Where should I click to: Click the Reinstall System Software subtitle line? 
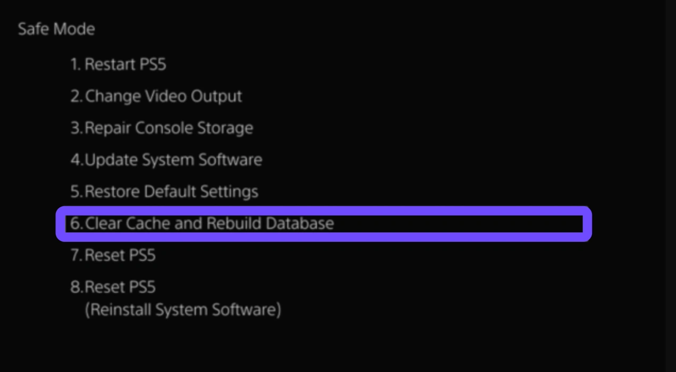pos(182,309)
